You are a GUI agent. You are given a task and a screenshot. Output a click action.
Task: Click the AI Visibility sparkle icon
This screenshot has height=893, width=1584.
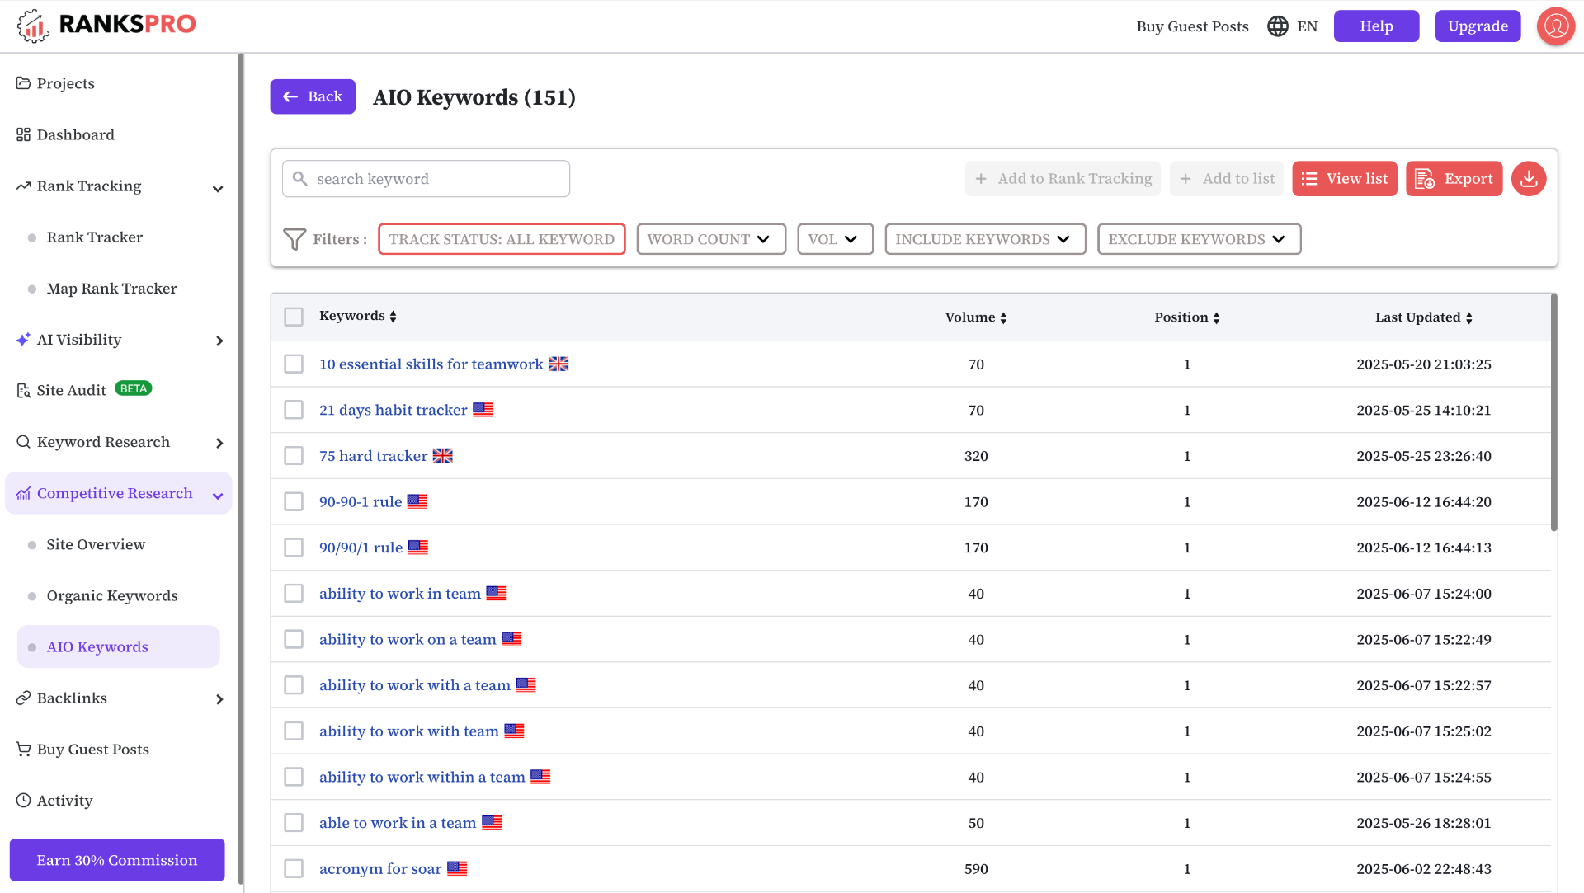[23, 340]
